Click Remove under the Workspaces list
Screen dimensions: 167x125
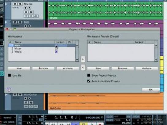click(43, 68)
